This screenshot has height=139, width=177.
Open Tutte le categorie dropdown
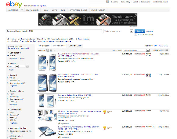click(118, 31)
